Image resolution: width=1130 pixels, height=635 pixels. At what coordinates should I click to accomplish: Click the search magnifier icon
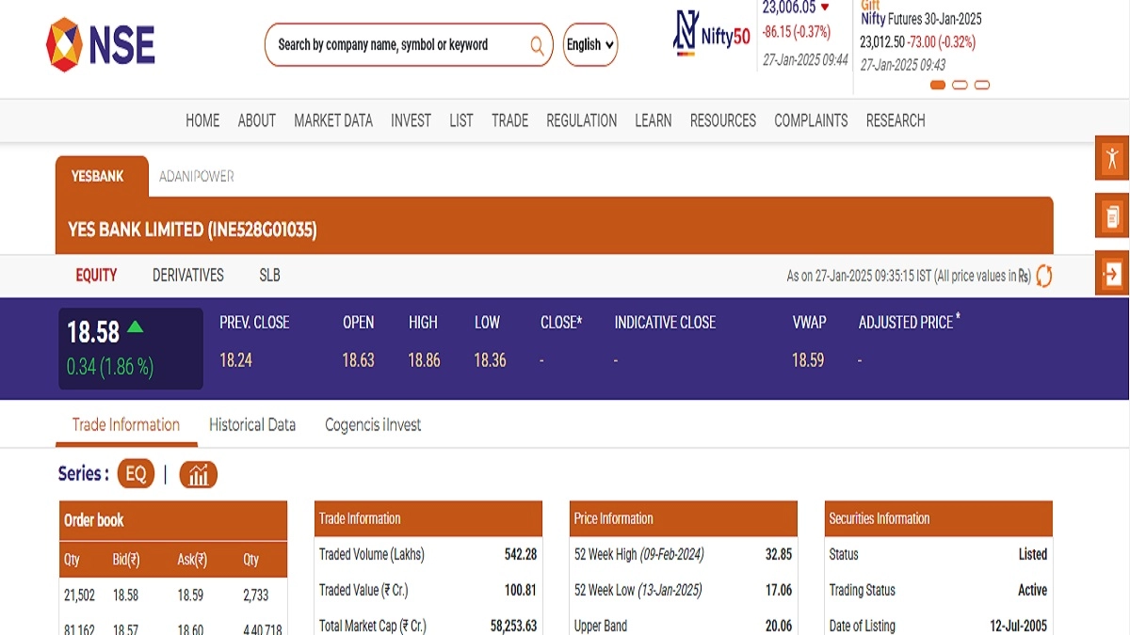tap(537, 44)
